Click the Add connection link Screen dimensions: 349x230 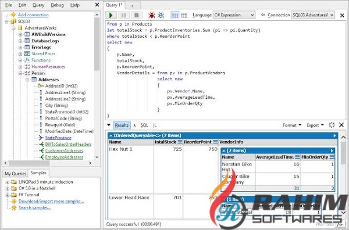33,15
